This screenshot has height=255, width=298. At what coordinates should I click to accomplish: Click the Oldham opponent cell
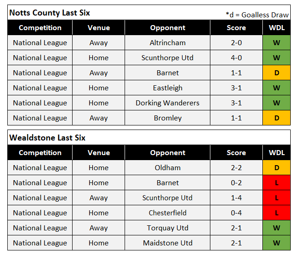(167, 168)
